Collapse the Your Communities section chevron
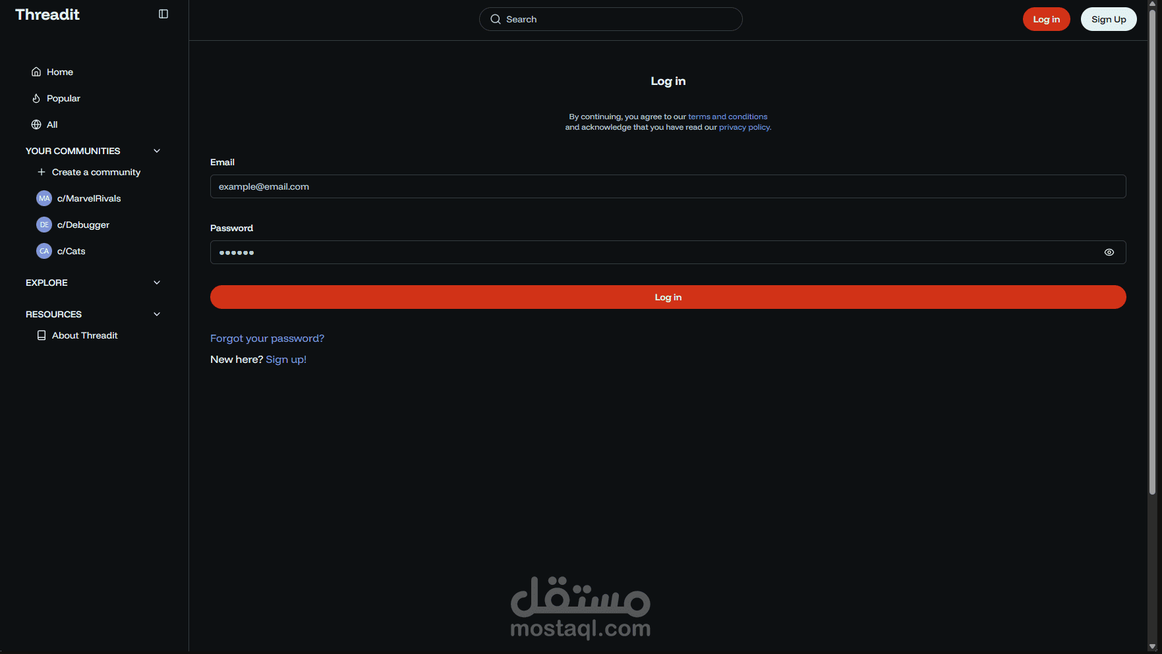 (x=157, y=151)
